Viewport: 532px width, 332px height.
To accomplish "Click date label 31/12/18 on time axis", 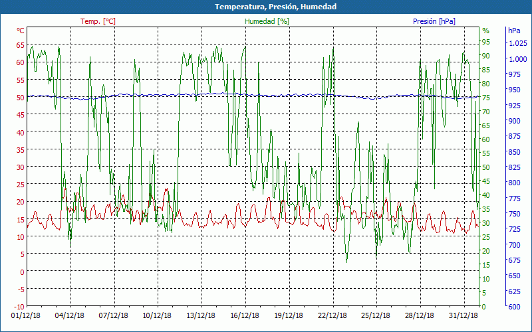I will 463,316.
